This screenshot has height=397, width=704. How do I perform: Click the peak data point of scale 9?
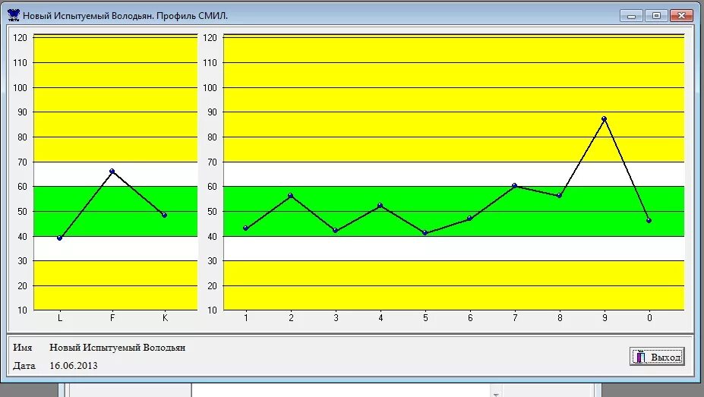click(604, 119)
